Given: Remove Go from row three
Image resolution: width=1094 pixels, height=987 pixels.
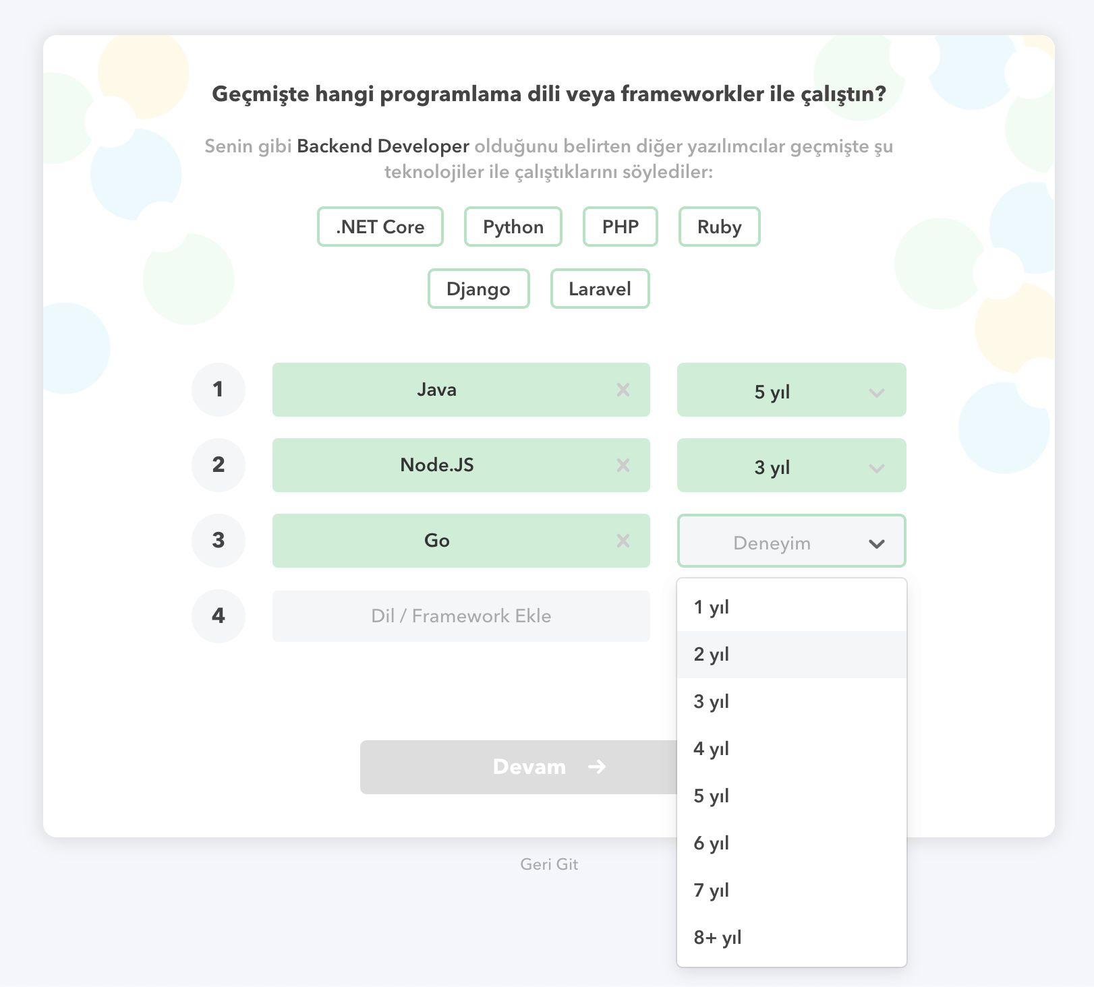Looking at the screenshot, I should point(624,540).
